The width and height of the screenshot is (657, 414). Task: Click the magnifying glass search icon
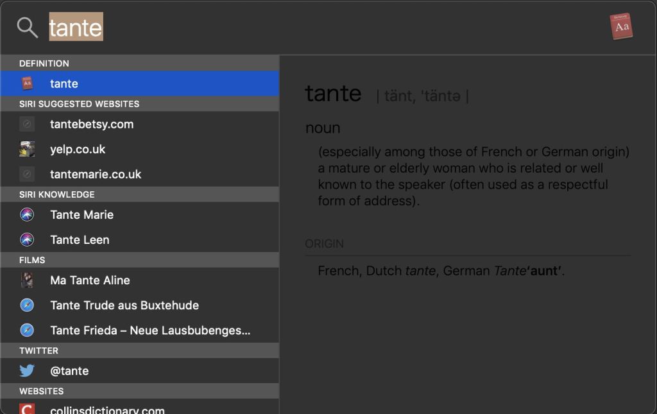tap(27, 27)
